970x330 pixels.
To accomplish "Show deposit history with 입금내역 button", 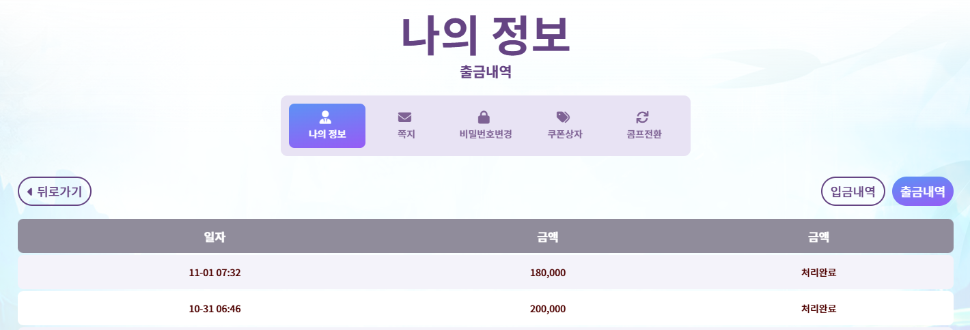I will pos(853,192).
